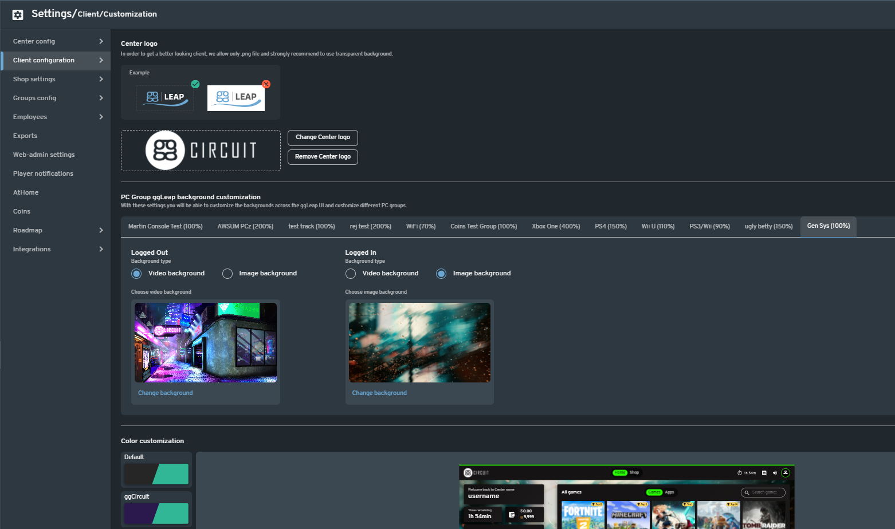Click the timer icon showing 1h 54m
This screenshot has height=529, width=895.
click(x=740, y=473)
